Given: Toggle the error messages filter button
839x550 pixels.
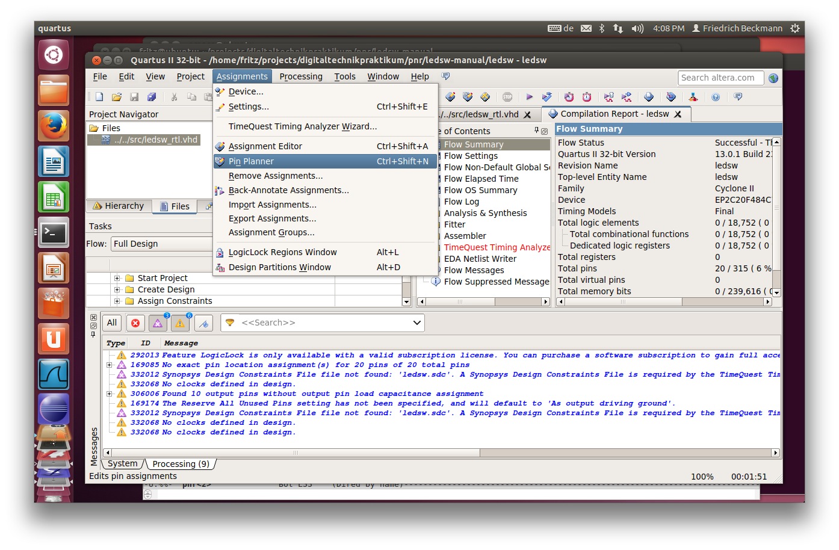Looking at the screenshot, I should (x=135, y=323).
